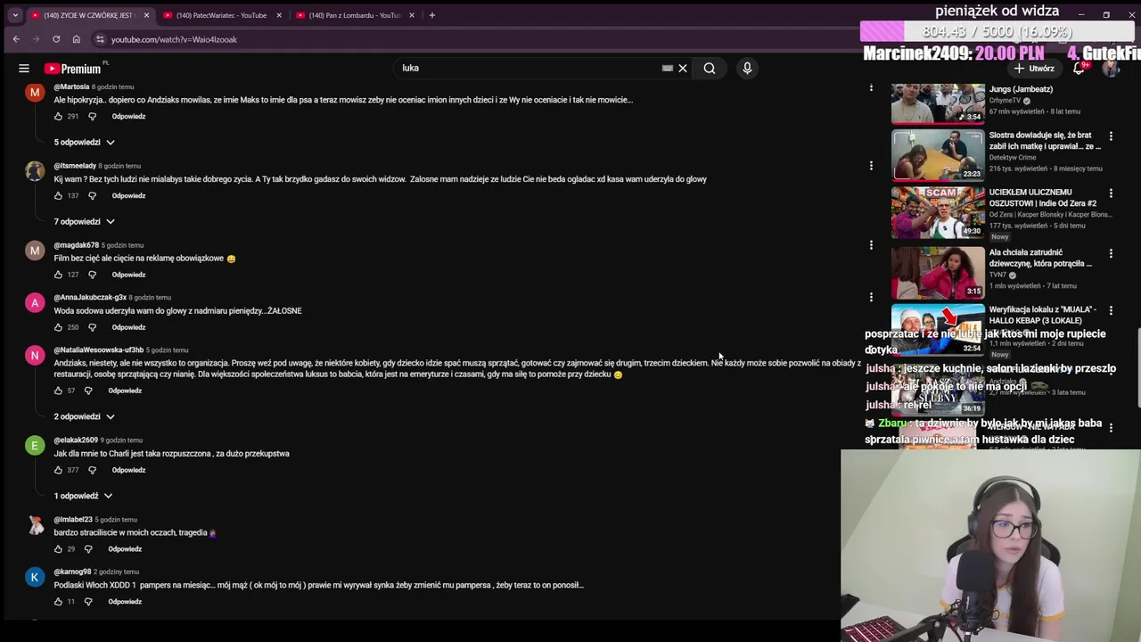Image resolution: width=1141 pixels, height=642 pixels.
Task: Click the search magnifier button
Action: click(x=710, y=68)
